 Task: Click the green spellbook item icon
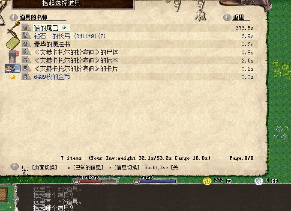tap(13, 43)
